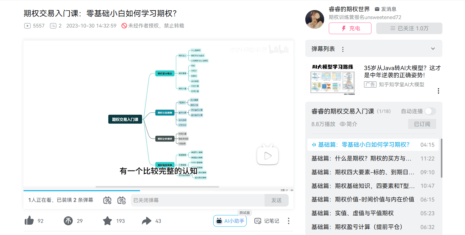The width and height of the screenshot is (465, 235).
Task: Enable the 自动连播 autoplay switch
Action: tap(430, 111)
